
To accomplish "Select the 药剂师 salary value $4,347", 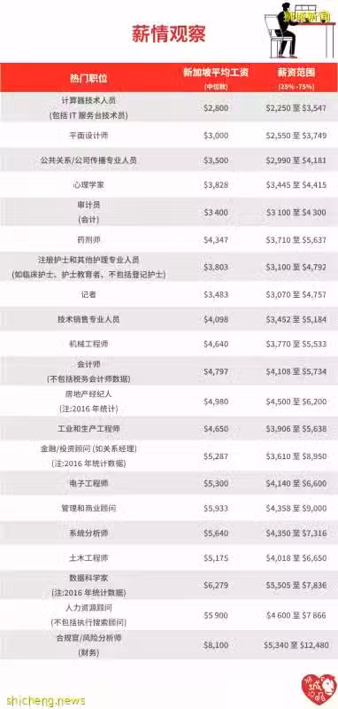I will 216,239.
